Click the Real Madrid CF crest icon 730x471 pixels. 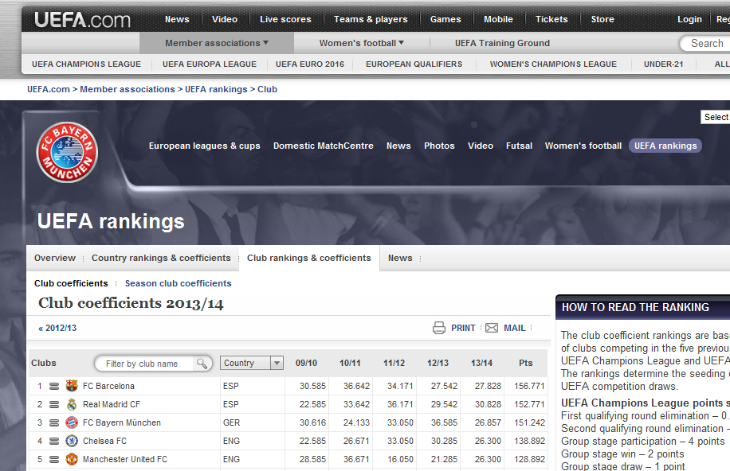[x=72, y=404]
